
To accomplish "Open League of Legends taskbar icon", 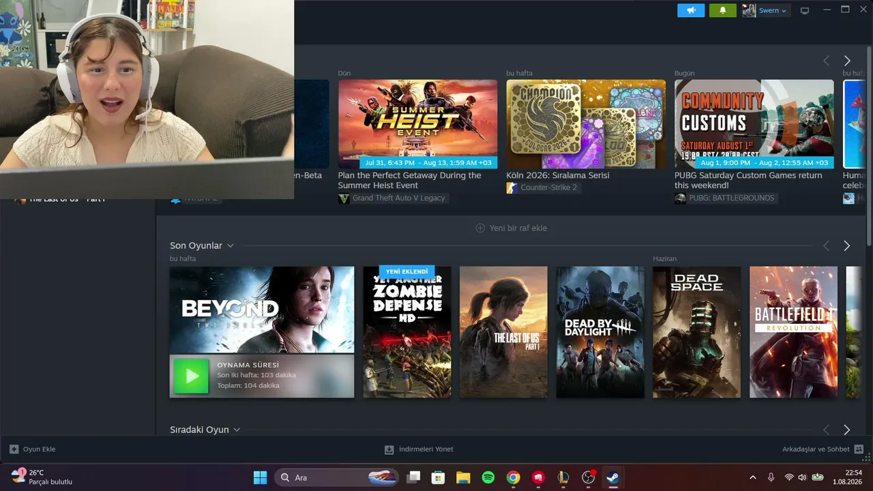I will click(x=563, y=477).
